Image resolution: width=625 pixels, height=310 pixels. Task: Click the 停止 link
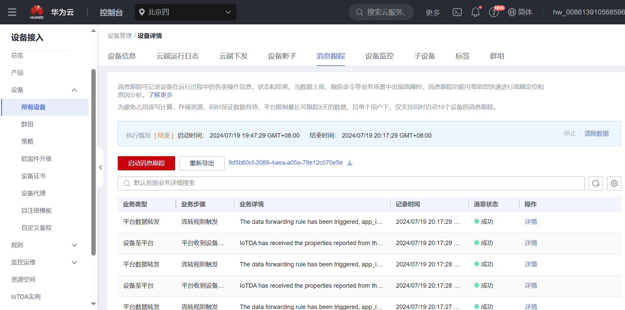tap(570, 134)
